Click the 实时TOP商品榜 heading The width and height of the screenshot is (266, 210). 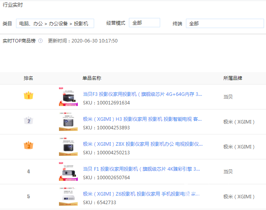pyautogui.click(x=19, y=41)
